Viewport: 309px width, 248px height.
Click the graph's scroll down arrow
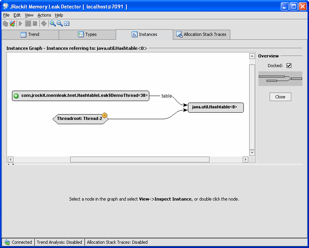click(x=252, y=153)
